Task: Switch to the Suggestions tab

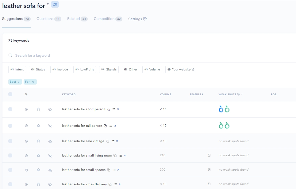Action: (17, 19)
